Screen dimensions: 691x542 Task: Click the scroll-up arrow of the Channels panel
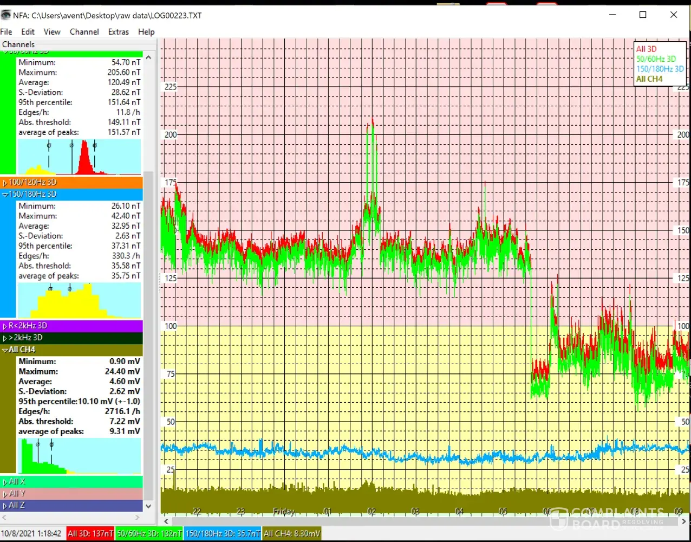[x=149, y=57]
